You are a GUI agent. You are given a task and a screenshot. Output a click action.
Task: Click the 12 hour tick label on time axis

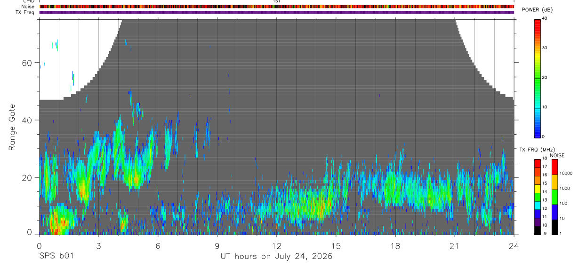pyautogui.click(x=277, y=245)
